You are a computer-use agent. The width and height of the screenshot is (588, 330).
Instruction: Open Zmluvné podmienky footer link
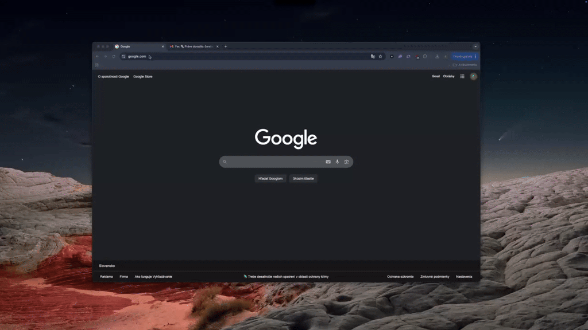[x=435, y=277]
